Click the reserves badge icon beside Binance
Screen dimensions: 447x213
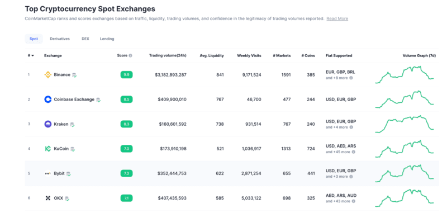74,75
